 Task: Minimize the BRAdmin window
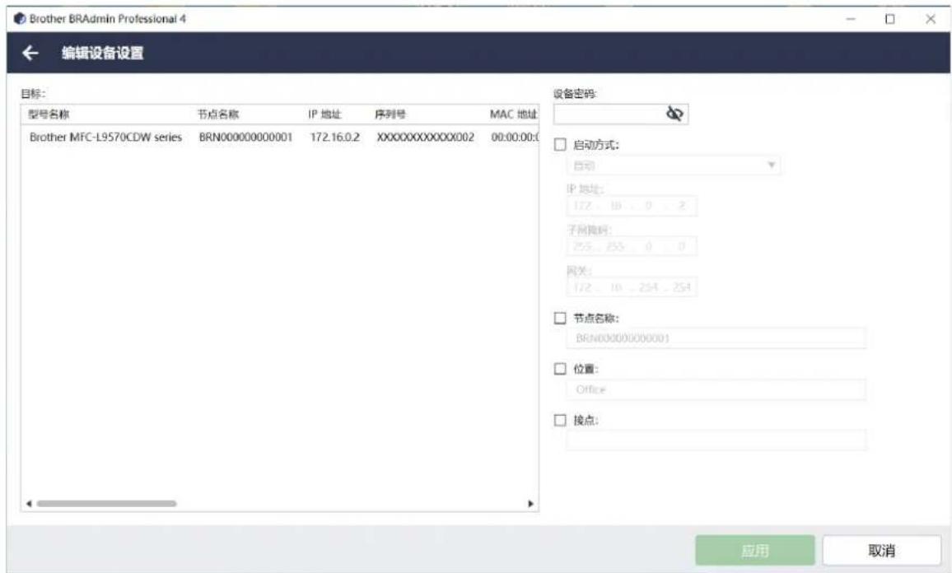click(x=851, y=19)
